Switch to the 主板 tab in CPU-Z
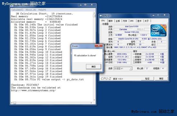Screen dimensions: 177x116 click(118, 21)
